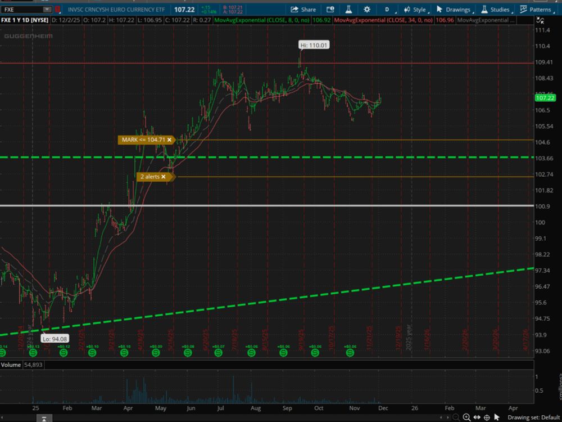Viewport: 562px width, 422px height.
Task: Expand the FXE symbol dropdown arrow
Action: click(47, 10)
